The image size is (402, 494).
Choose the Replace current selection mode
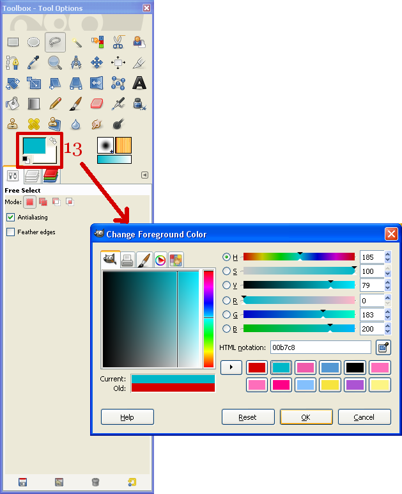point(29,202)
